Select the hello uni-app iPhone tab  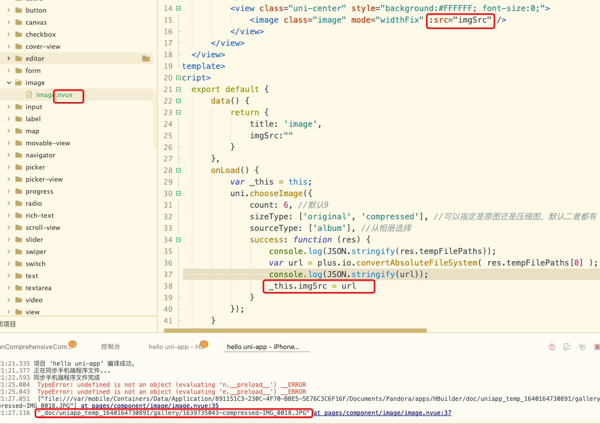pos(263,347)
